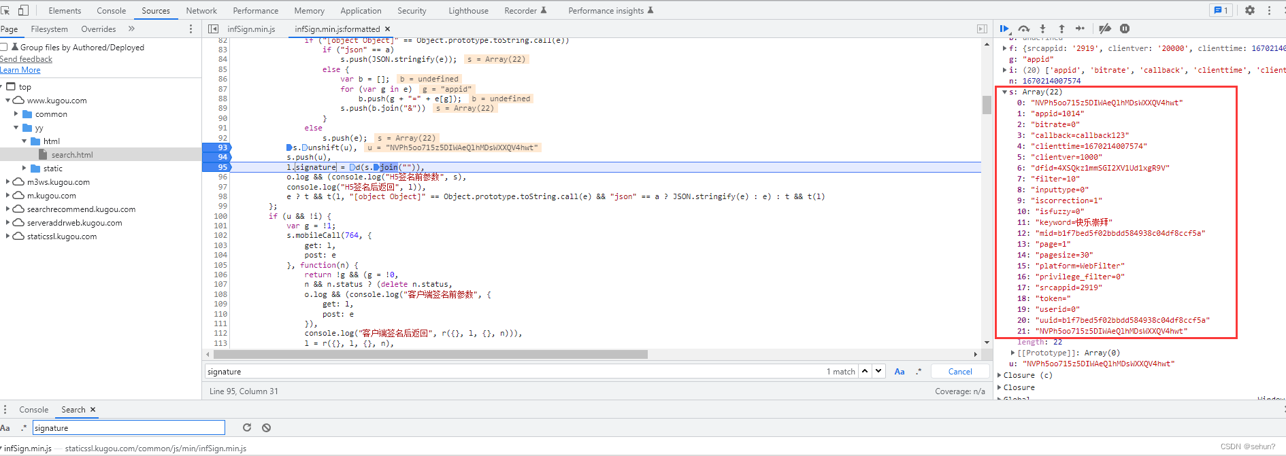Toggle the debugger sidebar icon
Image resolution: width=1286 pixels, height=456 pixels.
tap(982, 29)
